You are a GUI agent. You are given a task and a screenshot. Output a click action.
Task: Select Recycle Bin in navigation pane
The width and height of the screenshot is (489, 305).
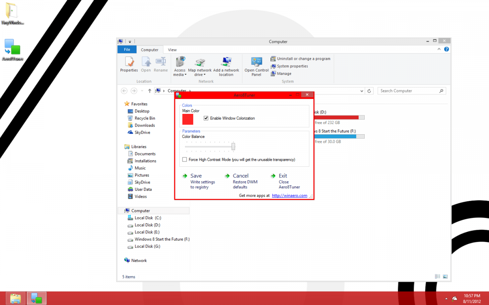coord(141,118)
